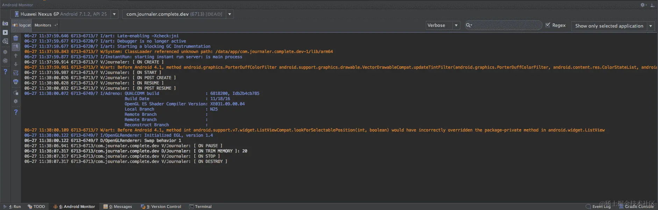Click the QUALCOMM build log line
The image size is (658, 210).
[142, 93]
